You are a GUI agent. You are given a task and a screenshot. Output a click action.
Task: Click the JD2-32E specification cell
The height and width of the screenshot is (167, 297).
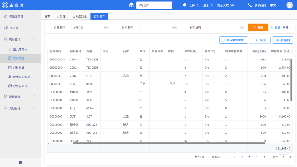coord(92,124)
